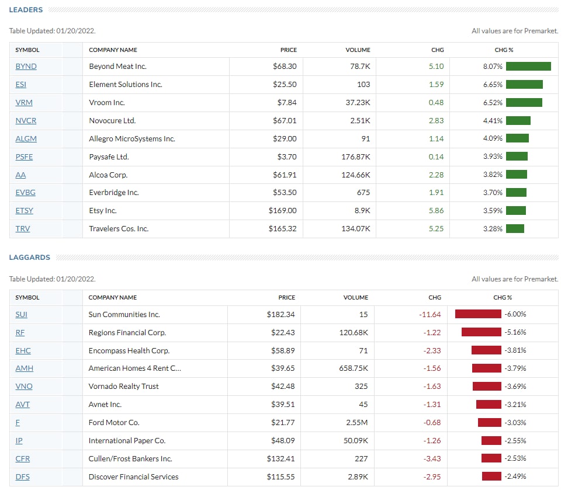Screen dimensions: 568x494
Task: Click the red -5.16% bar for RF
Action: click(x=482, y=332)
